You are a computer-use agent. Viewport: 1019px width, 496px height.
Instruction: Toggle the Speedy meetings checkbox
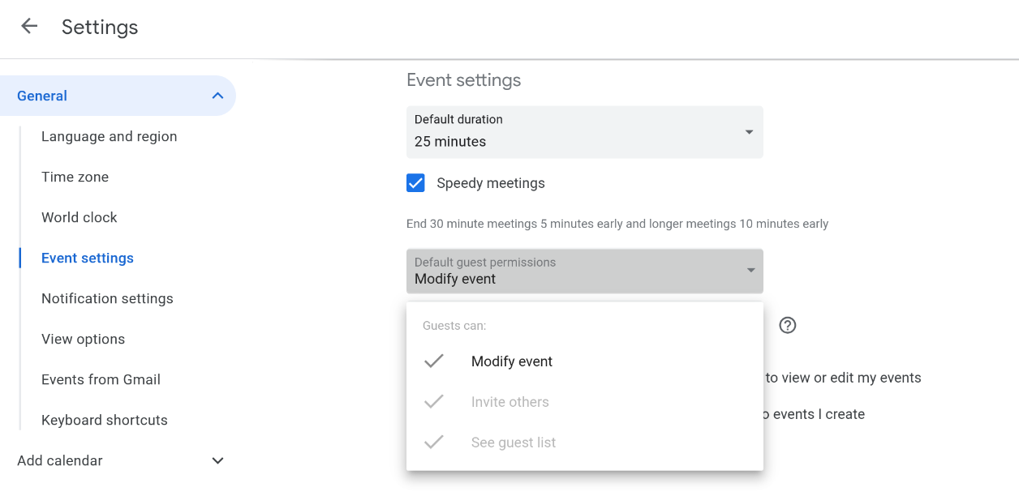tap(415, 182)
